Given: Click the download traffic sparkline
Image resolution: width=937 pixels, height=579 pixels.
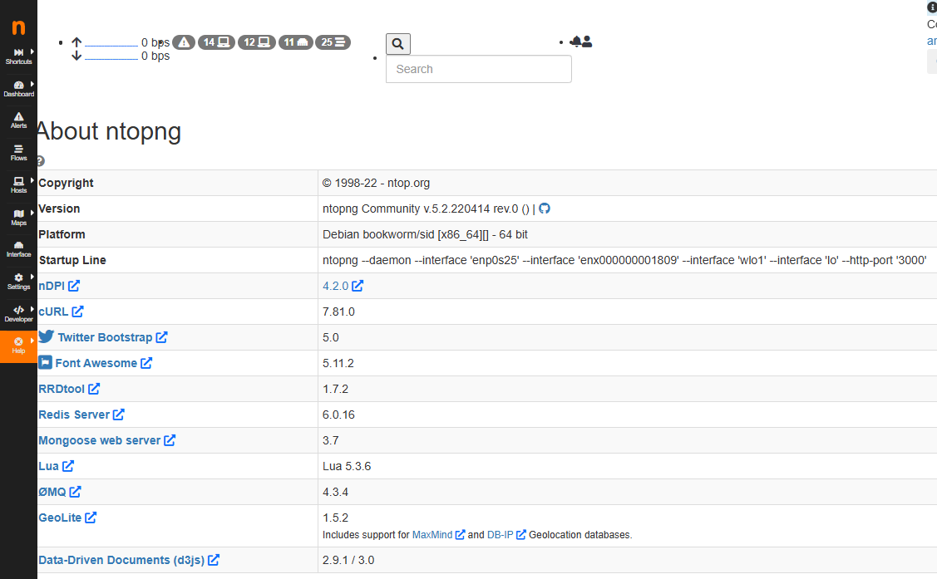Looking at the screenshot, I should coord(111,56).
